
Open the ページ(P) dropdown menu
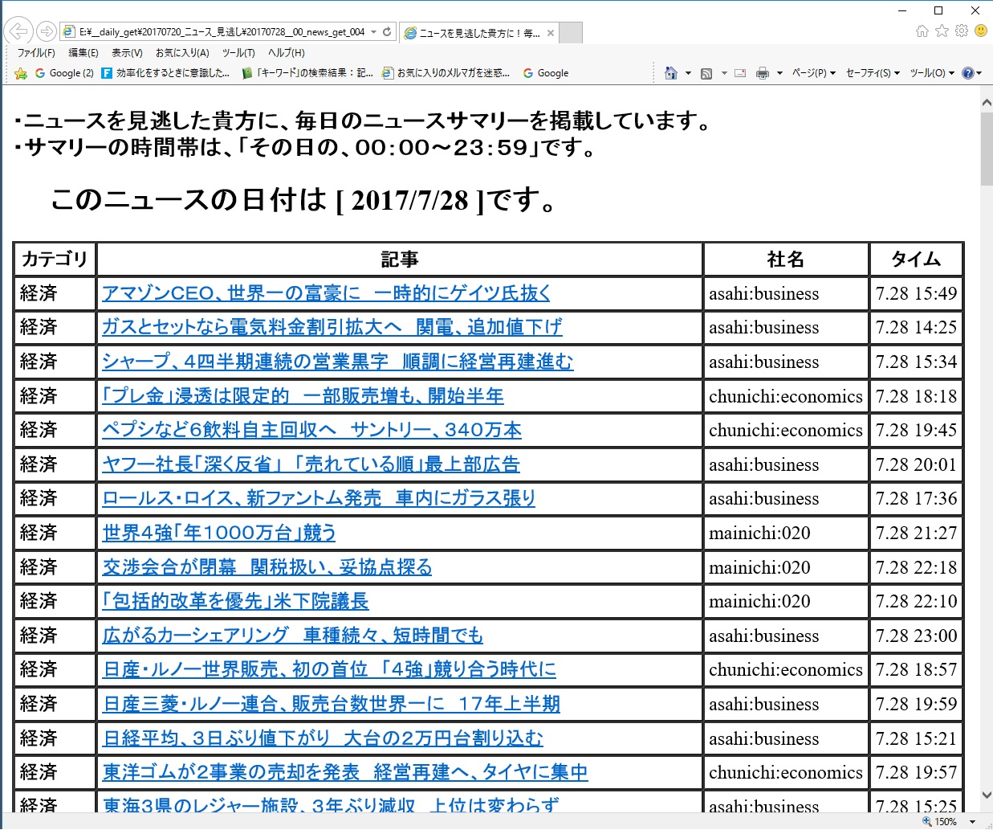[x=813, y=73]
